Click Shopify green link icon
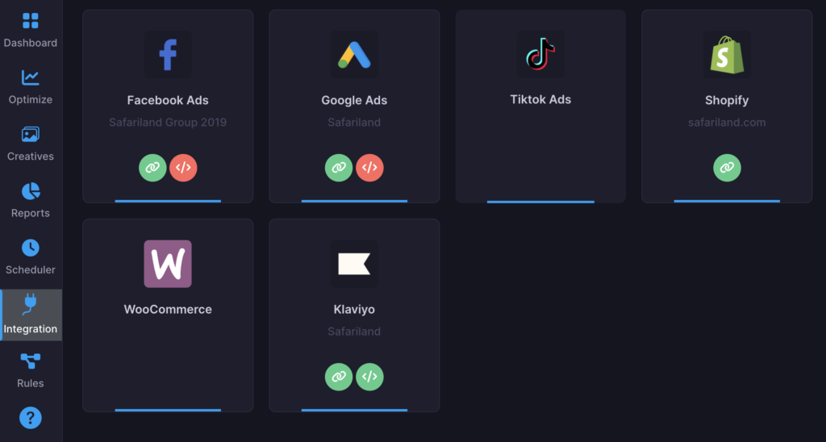Image resolution: width=826 pixels, height=442 pixels. click(x=727, y=168)
